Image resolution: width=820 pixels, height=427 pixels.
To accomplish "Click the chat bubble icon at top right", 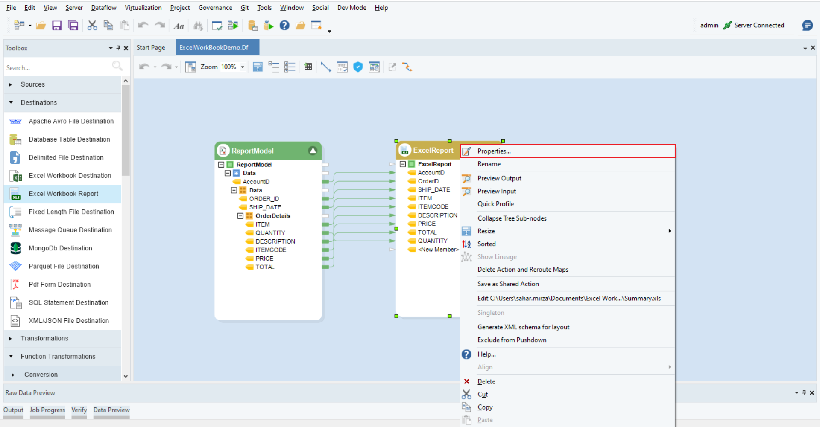I will tap(807, 26).
